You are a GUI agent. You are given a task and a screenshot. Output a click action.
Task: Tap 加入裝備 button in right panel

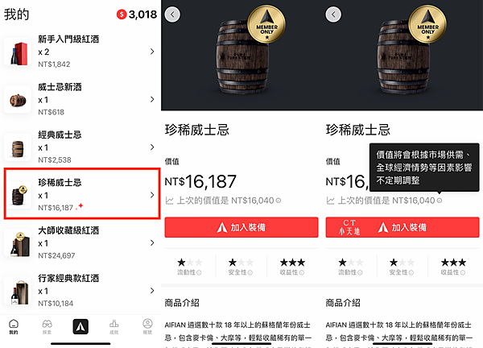pos(402,227)
